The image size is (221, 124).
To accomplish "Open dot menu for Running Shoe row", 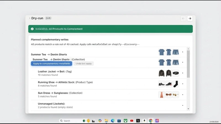I will (x=183, y=84).
